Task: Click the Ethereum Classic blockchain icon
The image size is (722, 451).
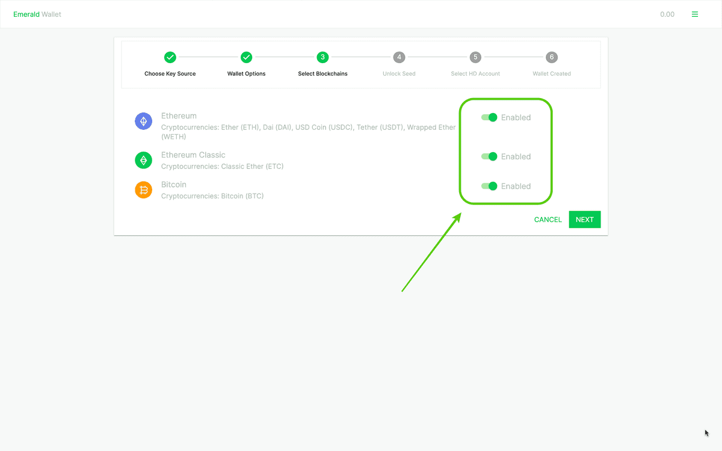Action: 143,160
